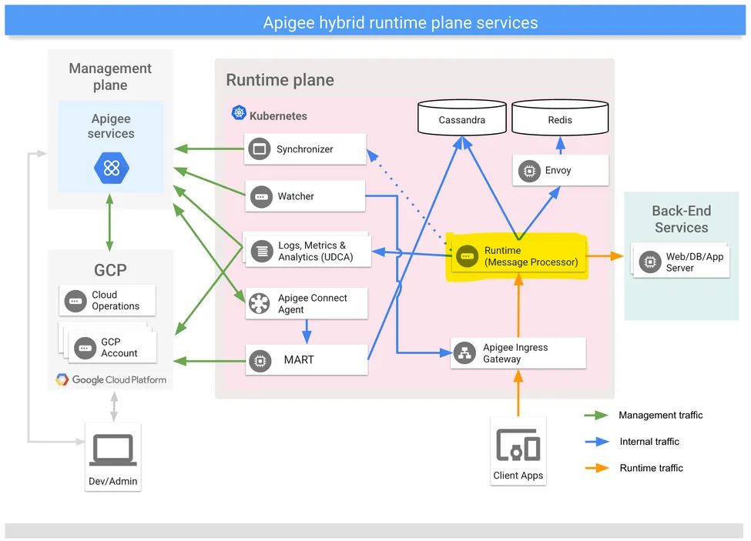Click the Web/DB/App Server icon

[x=650, y=262]
